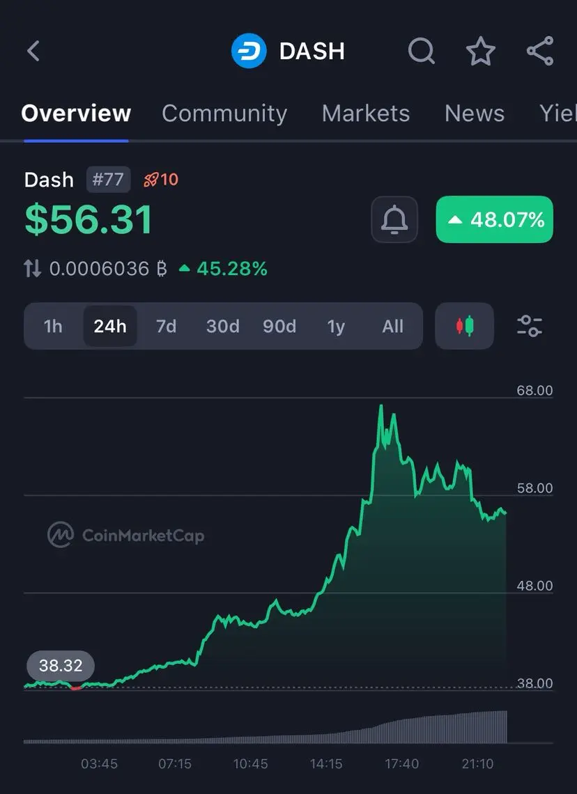
Task: Tap the 68.00 price axis label
Action: 534,391
